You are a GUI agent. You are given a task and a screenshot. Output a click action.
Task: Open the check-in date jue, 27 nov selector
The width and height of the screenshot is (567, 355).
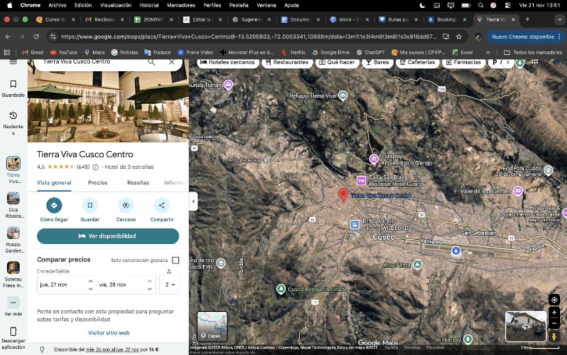pyautogui.click(x=65, y=285)
